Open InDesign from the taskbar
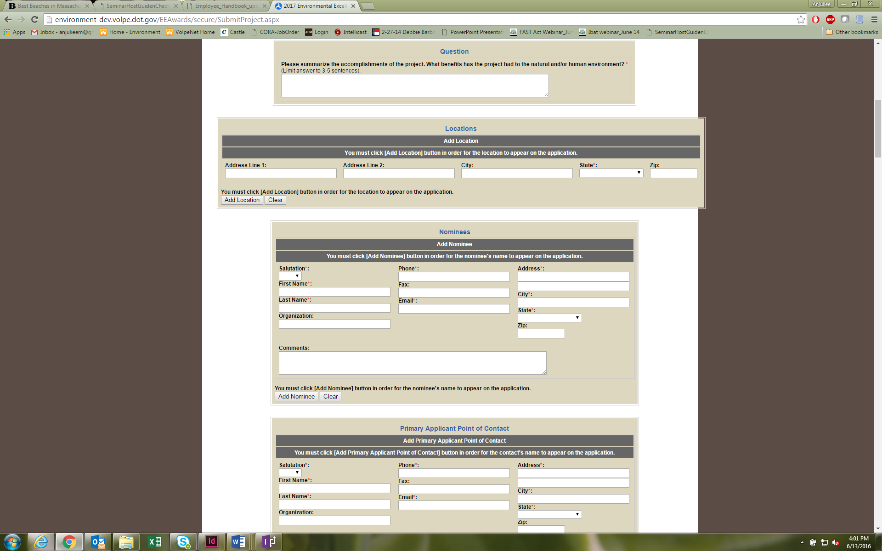This screenshot has height=551, width=882. tap(211, 542)
